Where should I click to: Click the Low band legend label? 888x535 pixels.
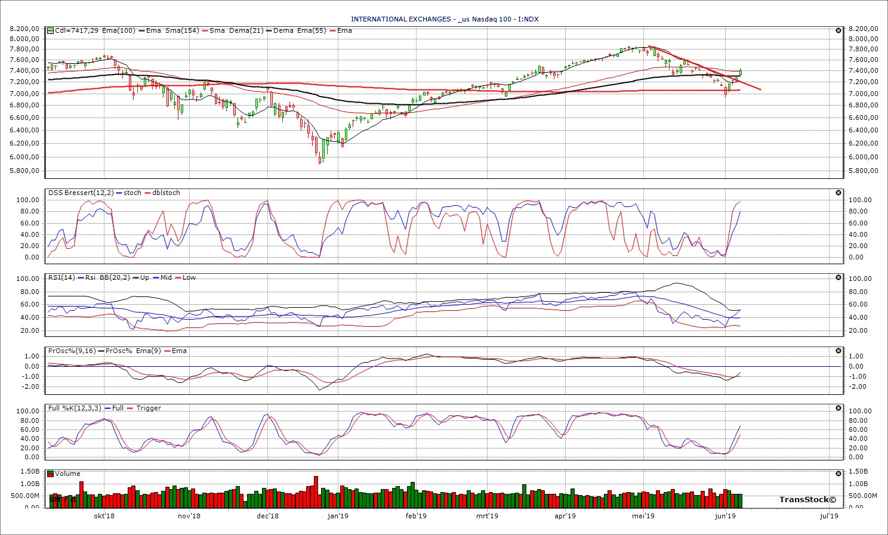189,277
